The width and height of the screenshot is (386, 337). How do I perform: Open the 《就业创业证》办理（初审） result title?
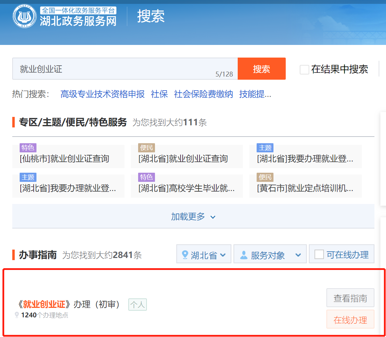pyautogui.click(x=69, y=304)
